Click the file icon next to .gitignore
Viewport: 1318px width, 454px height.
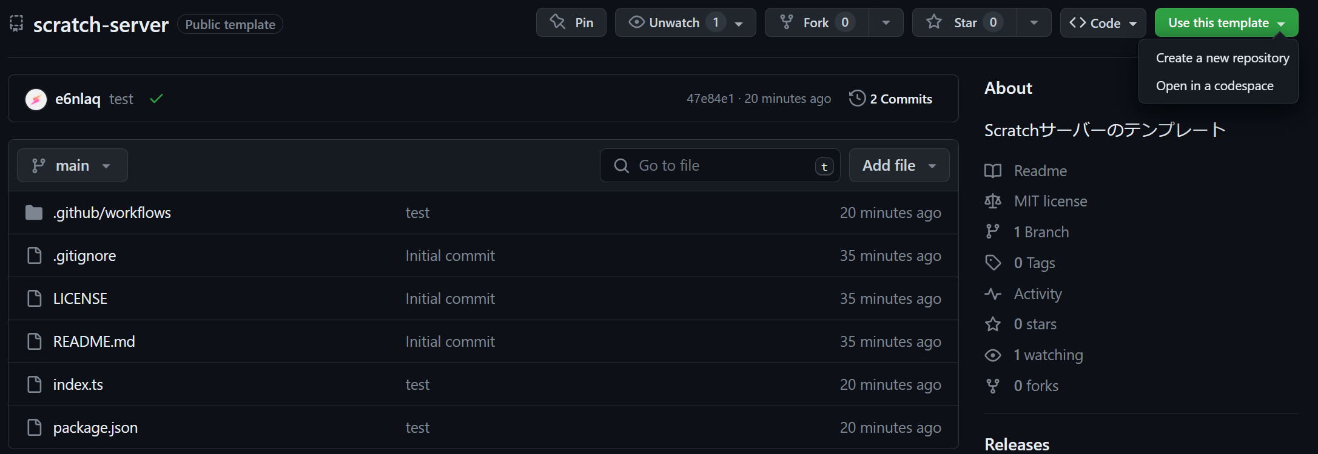coord(35,255)
